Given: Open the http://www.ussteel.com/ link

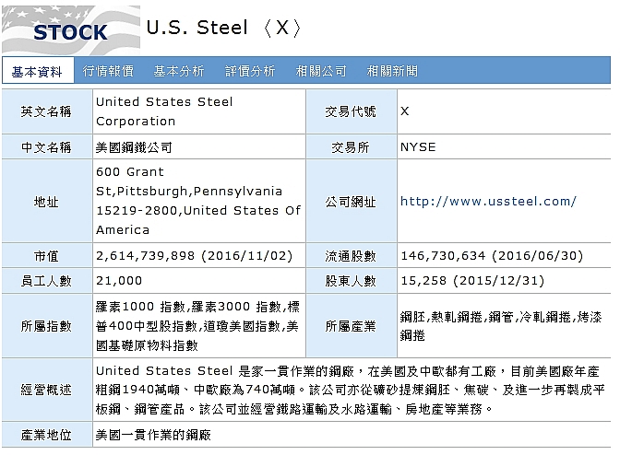Looking at the screenshot, I should click(x=488, y=202).
